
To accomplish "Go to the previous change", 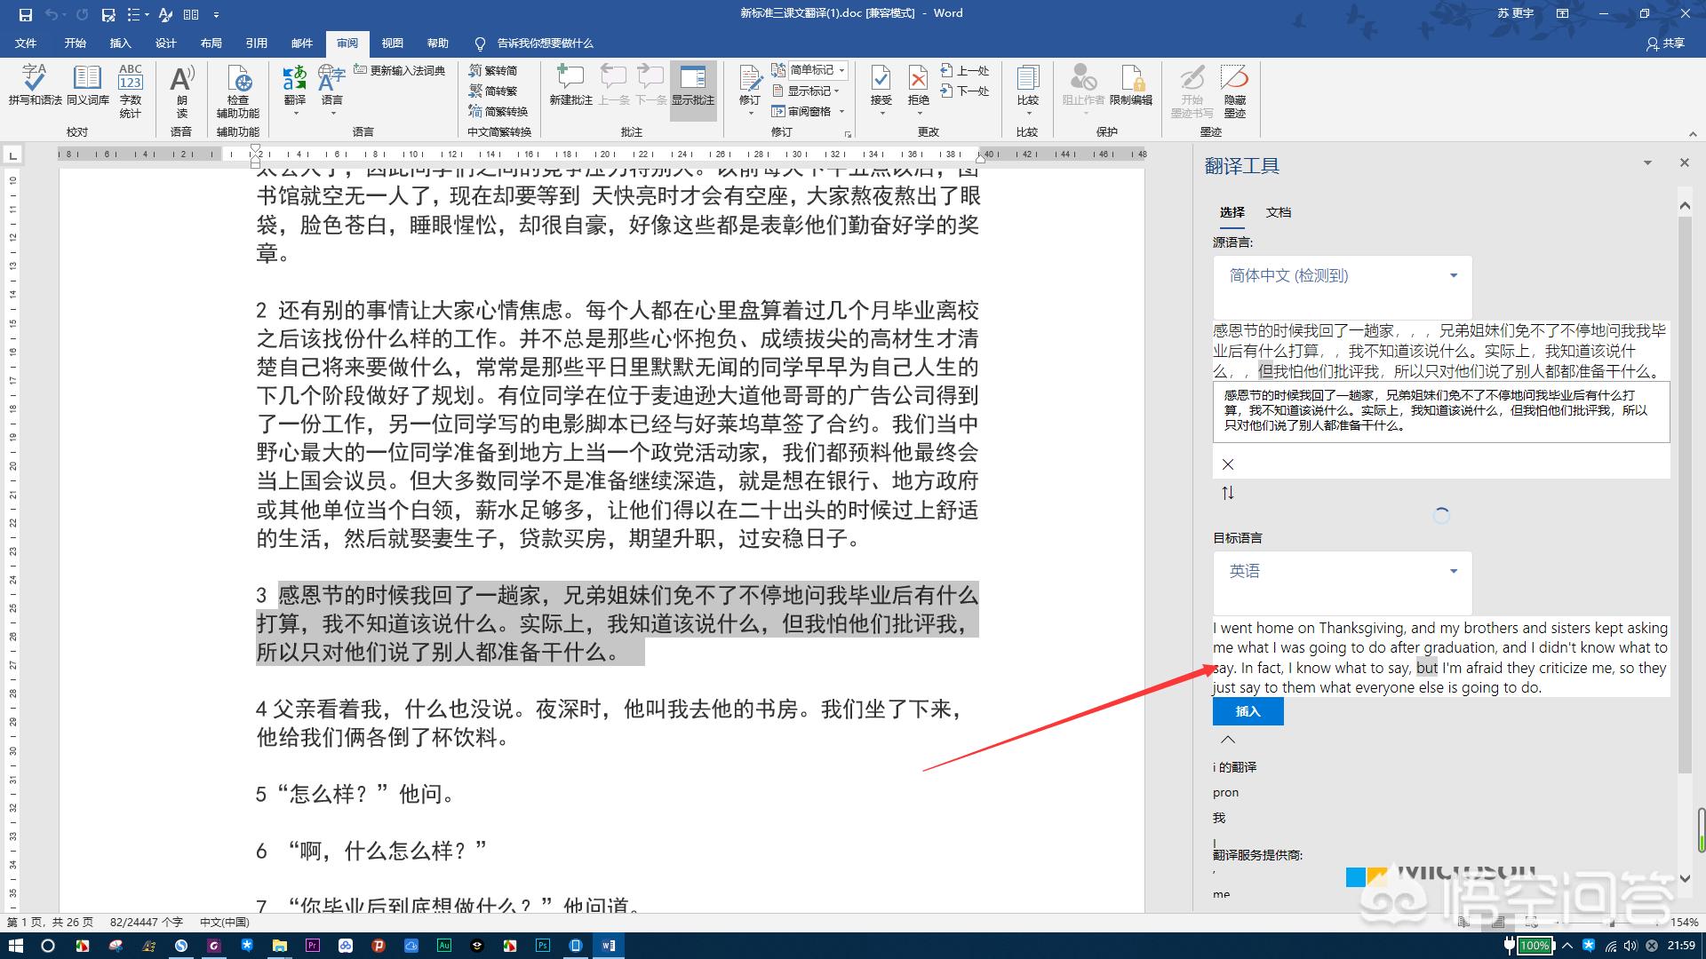I will click(x=965, y=70).
